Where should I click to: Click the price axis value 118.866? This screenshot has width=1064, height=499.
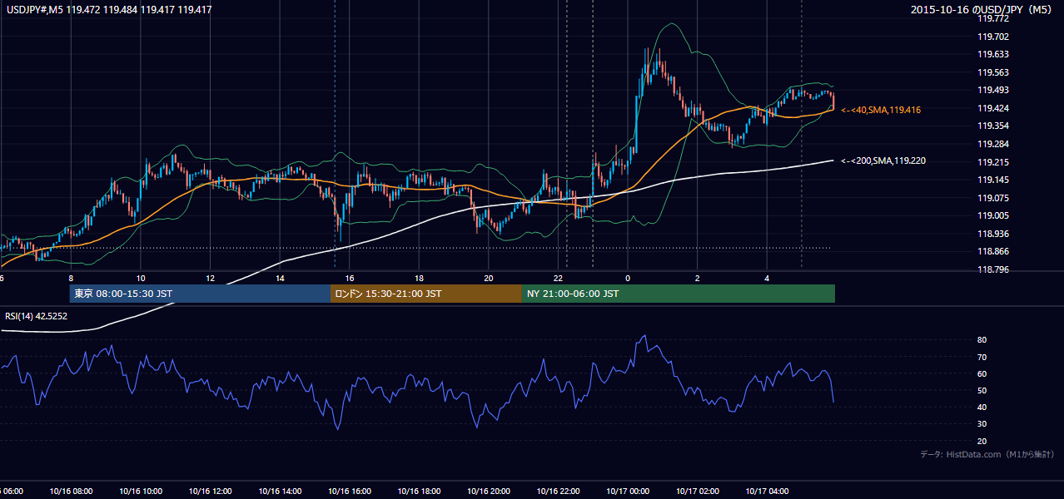(x=992, y=251)
